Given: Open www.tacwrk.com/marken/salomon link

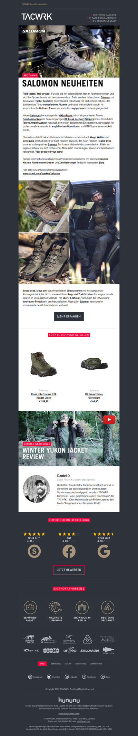Looking at the screenshot, I should click(41, 173).
